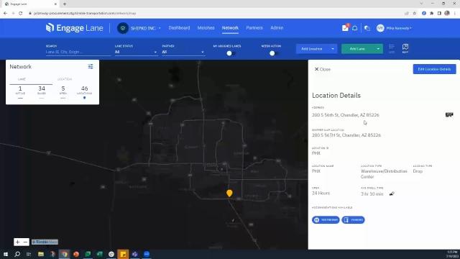The height and width of the screenshot is (259, 460).
Task: Open the tasks checklist icon with badge
Action: [345, 28]
